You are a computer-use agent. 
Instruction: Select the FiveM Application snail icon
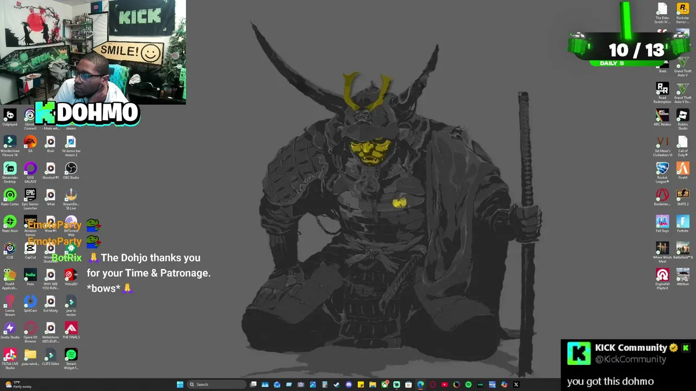click(x=10, y=279)
